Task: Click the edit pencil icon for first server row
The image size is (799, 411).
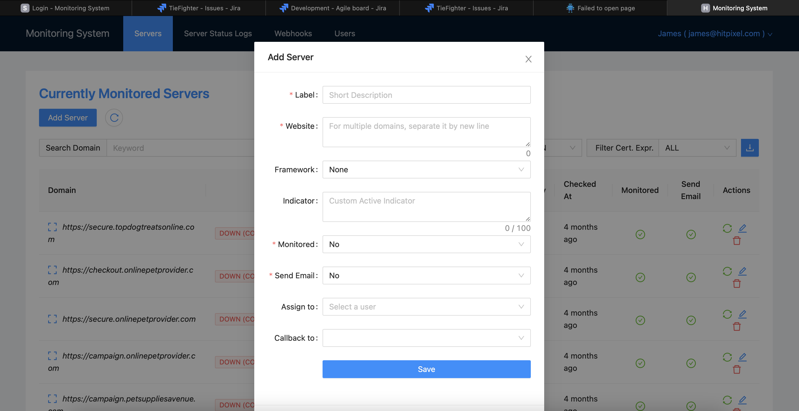Action: click(x=742, y=228)
